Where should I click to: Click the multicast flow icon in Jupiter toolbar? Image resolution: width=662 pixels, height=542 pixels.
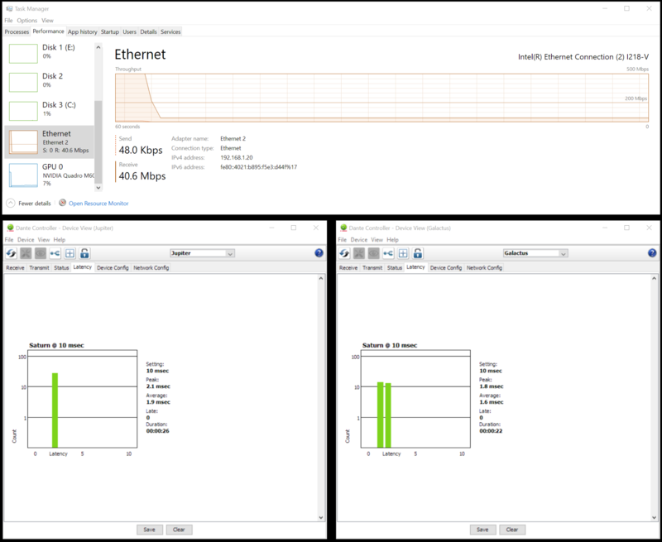[x=55, y=253]
